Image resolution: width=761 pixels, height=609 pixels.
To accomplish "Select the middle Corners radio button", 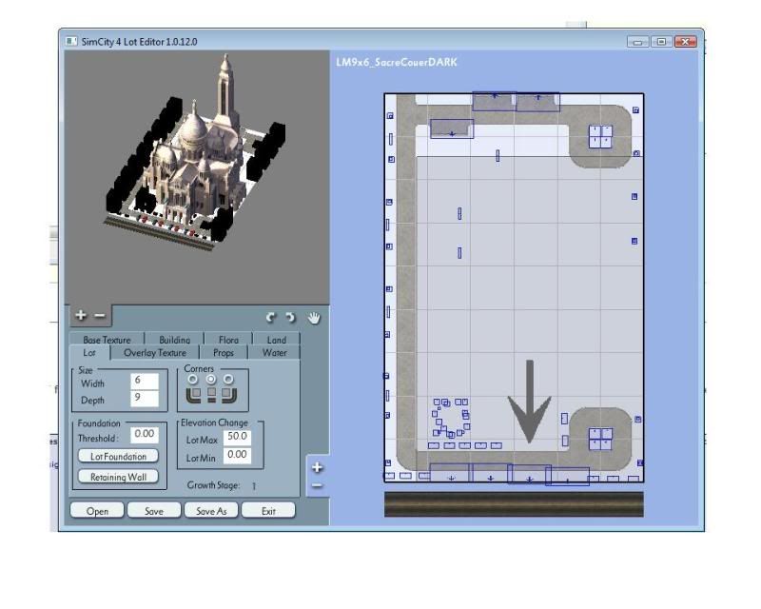I will click(211, 379).
